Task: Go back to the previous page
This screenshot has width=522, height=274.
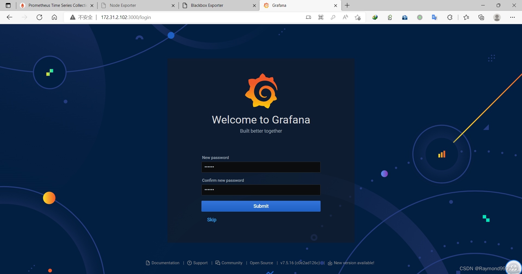Action: coord(10,17)
